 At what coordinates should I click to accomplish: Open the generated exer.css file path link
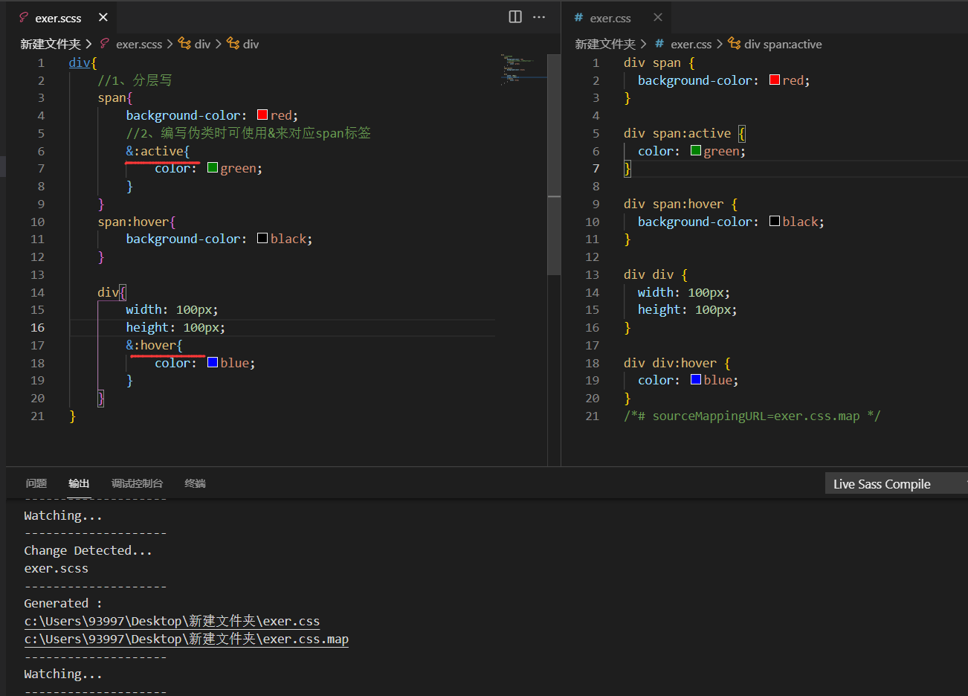(172, 621)
